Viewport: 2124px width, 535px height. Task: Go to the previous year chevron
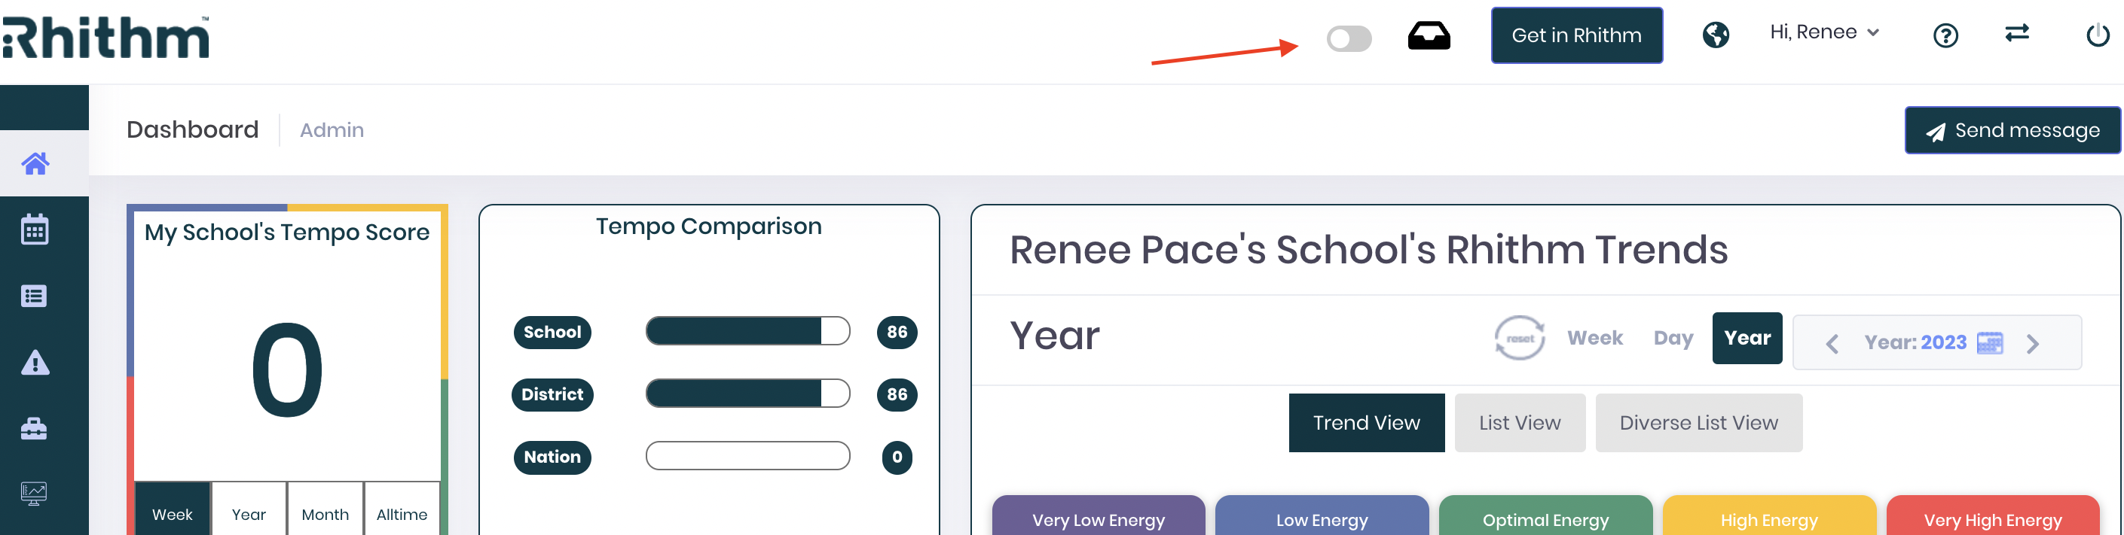click(x=1832, y=344)
